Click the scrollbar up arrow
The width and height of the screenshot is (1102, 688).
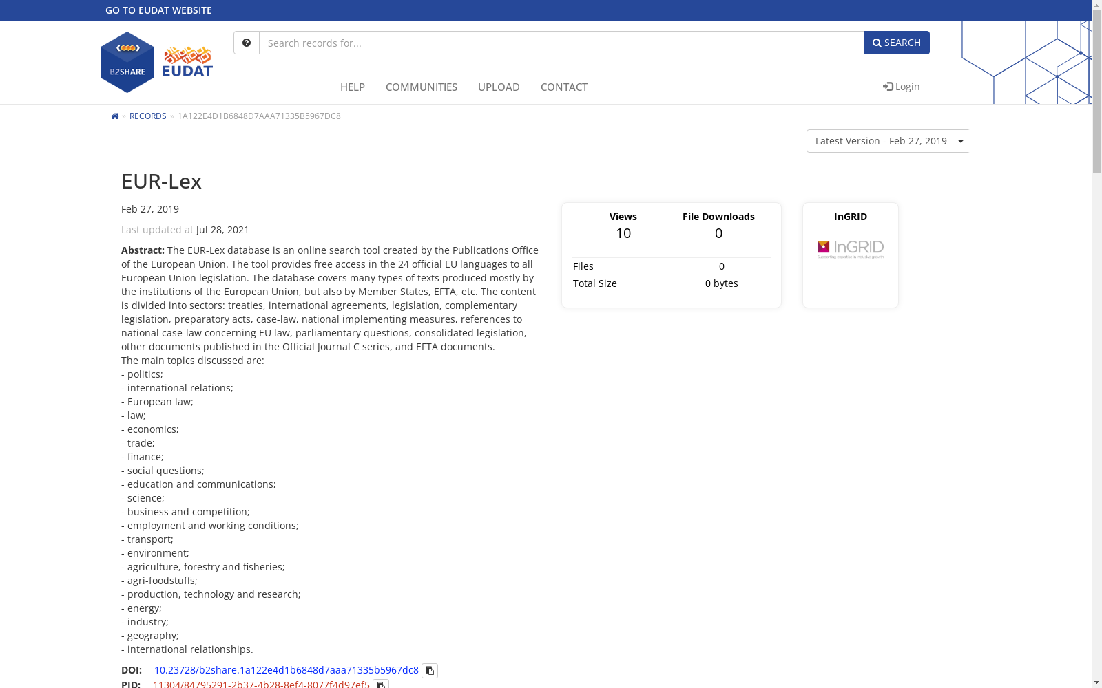point(1096,6)
